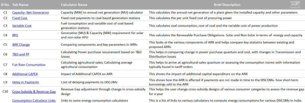Select 'Revenue Gap adjustment through change' cell

tap(103, 92)
